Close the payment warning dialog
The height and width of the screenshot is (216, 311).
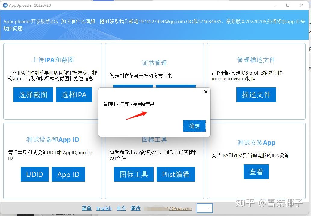206,92
